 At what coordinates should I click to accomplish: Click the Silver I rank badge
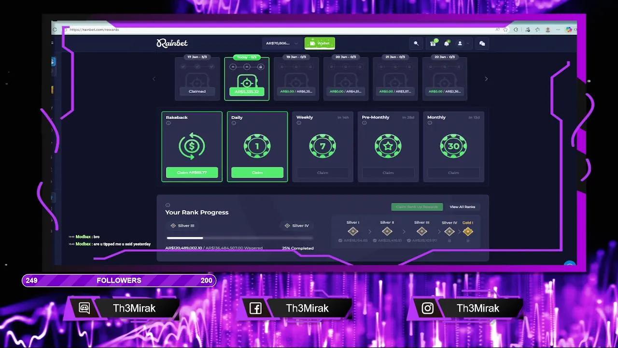(353, 232)
